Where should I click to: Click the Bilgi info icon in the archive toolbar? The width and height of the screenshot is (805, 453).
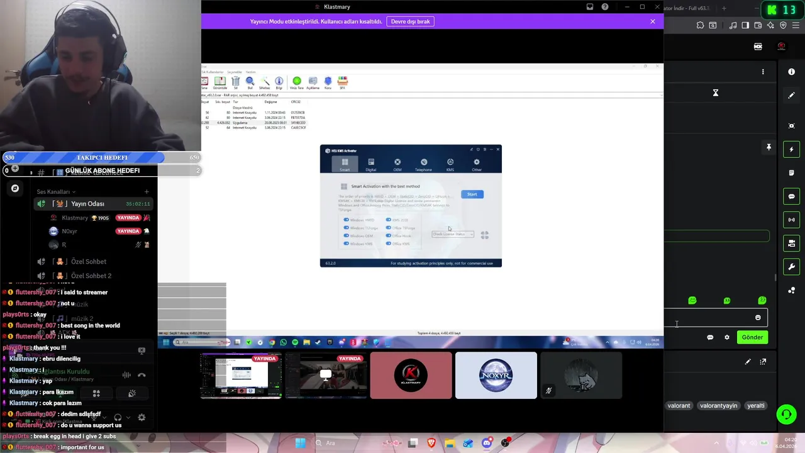[279, 82]
